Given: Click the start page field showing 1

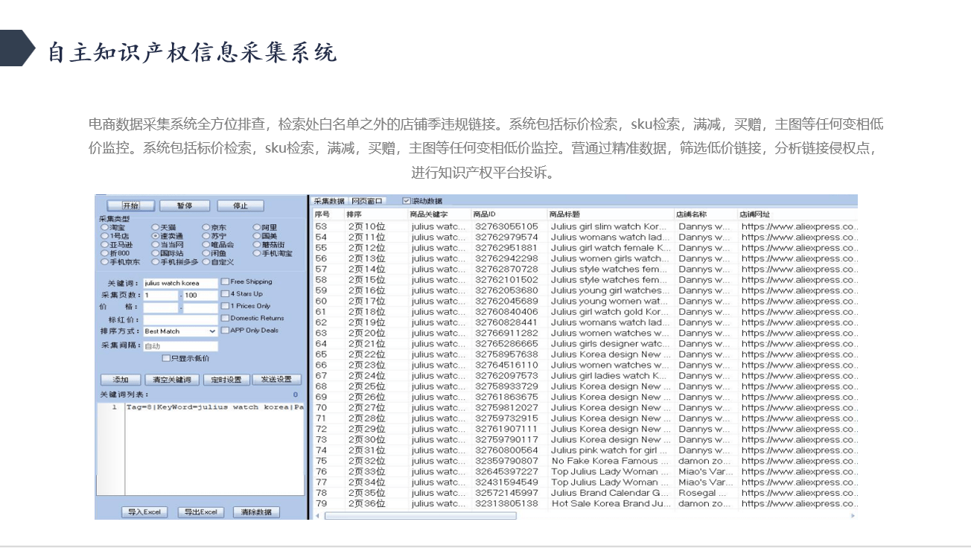Looking at the screenshot, I should click(x=160, y=296).
